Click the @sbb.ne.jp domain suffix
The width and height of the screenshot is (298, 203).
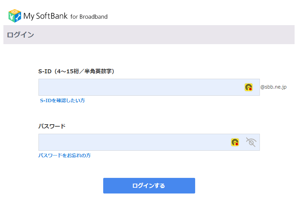point(273,87)
